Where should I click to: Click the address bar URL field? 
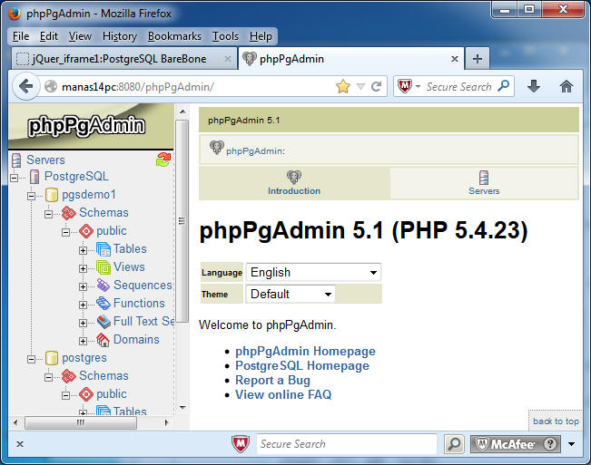tap(196, 87)
